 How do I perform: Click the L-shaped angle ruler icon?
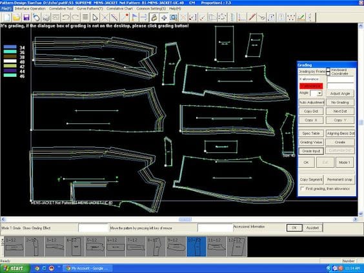(x=242, y=17)
